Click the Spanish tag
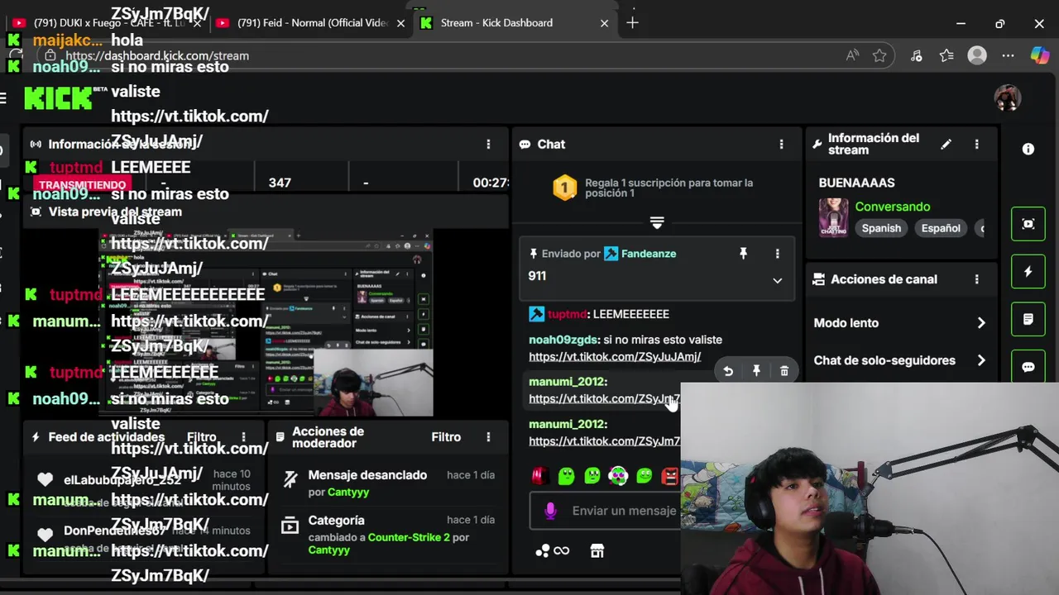1059x595 pixels. pyautogui.click(x=881, y=228)
